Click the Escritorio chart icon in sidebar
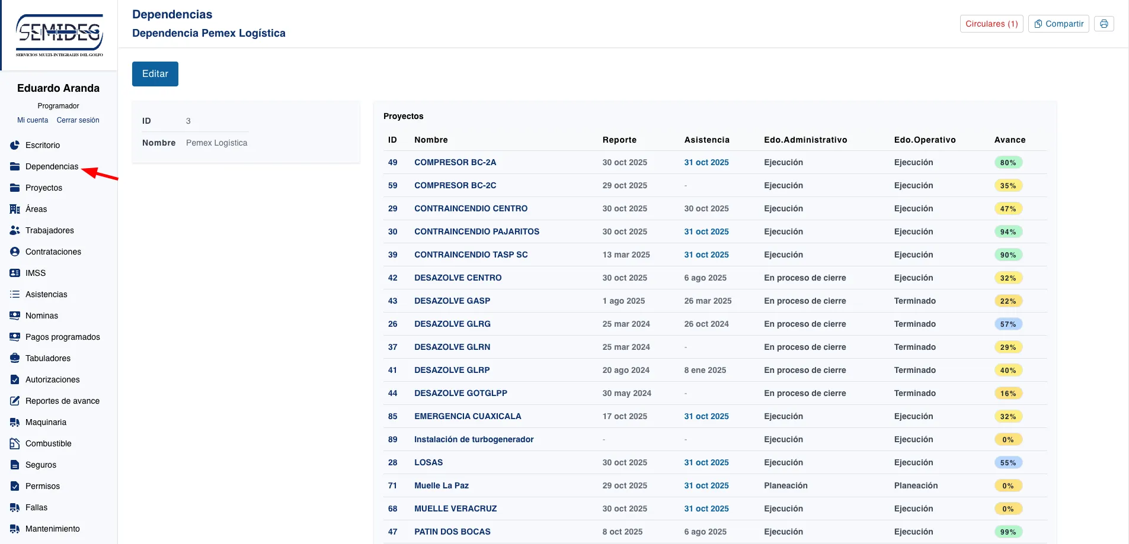Screen dimensions: 1129x544 (15, 145)
